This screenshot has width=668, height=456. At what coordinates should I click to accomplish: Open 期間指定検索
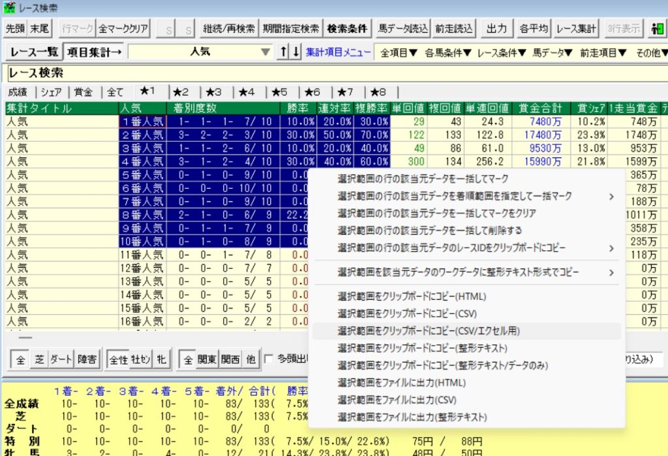[291, 29]
